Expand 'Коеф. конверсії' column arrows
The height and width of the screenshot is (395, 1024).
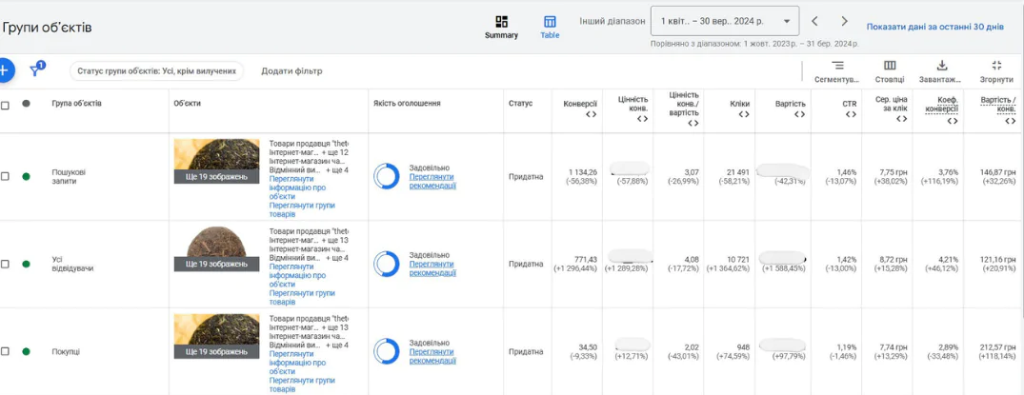click(953, 121)
